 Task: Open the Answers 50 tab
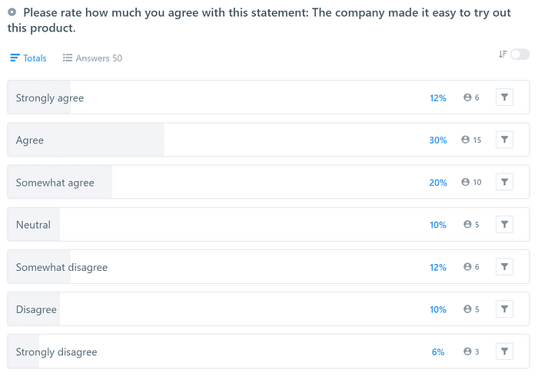point(92,58)
